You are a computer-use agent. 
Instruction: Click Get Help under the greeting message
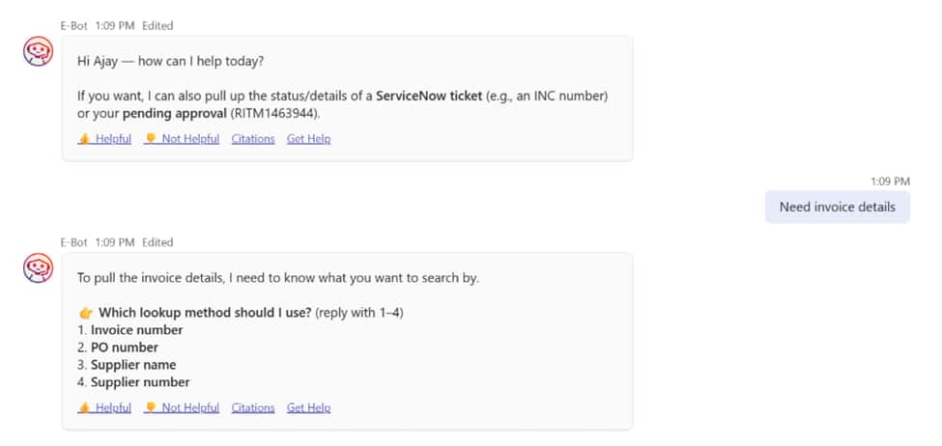(308, 139)
